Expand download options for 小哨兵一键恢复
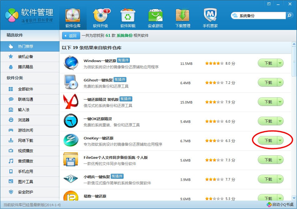This screenshot has width=297, height=209. 280,179
